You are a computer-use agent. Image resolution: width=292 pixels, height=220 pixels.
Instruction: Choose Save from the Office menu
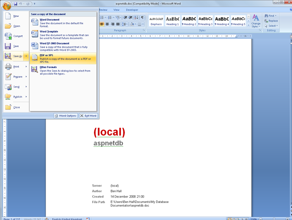coord(16,46)
